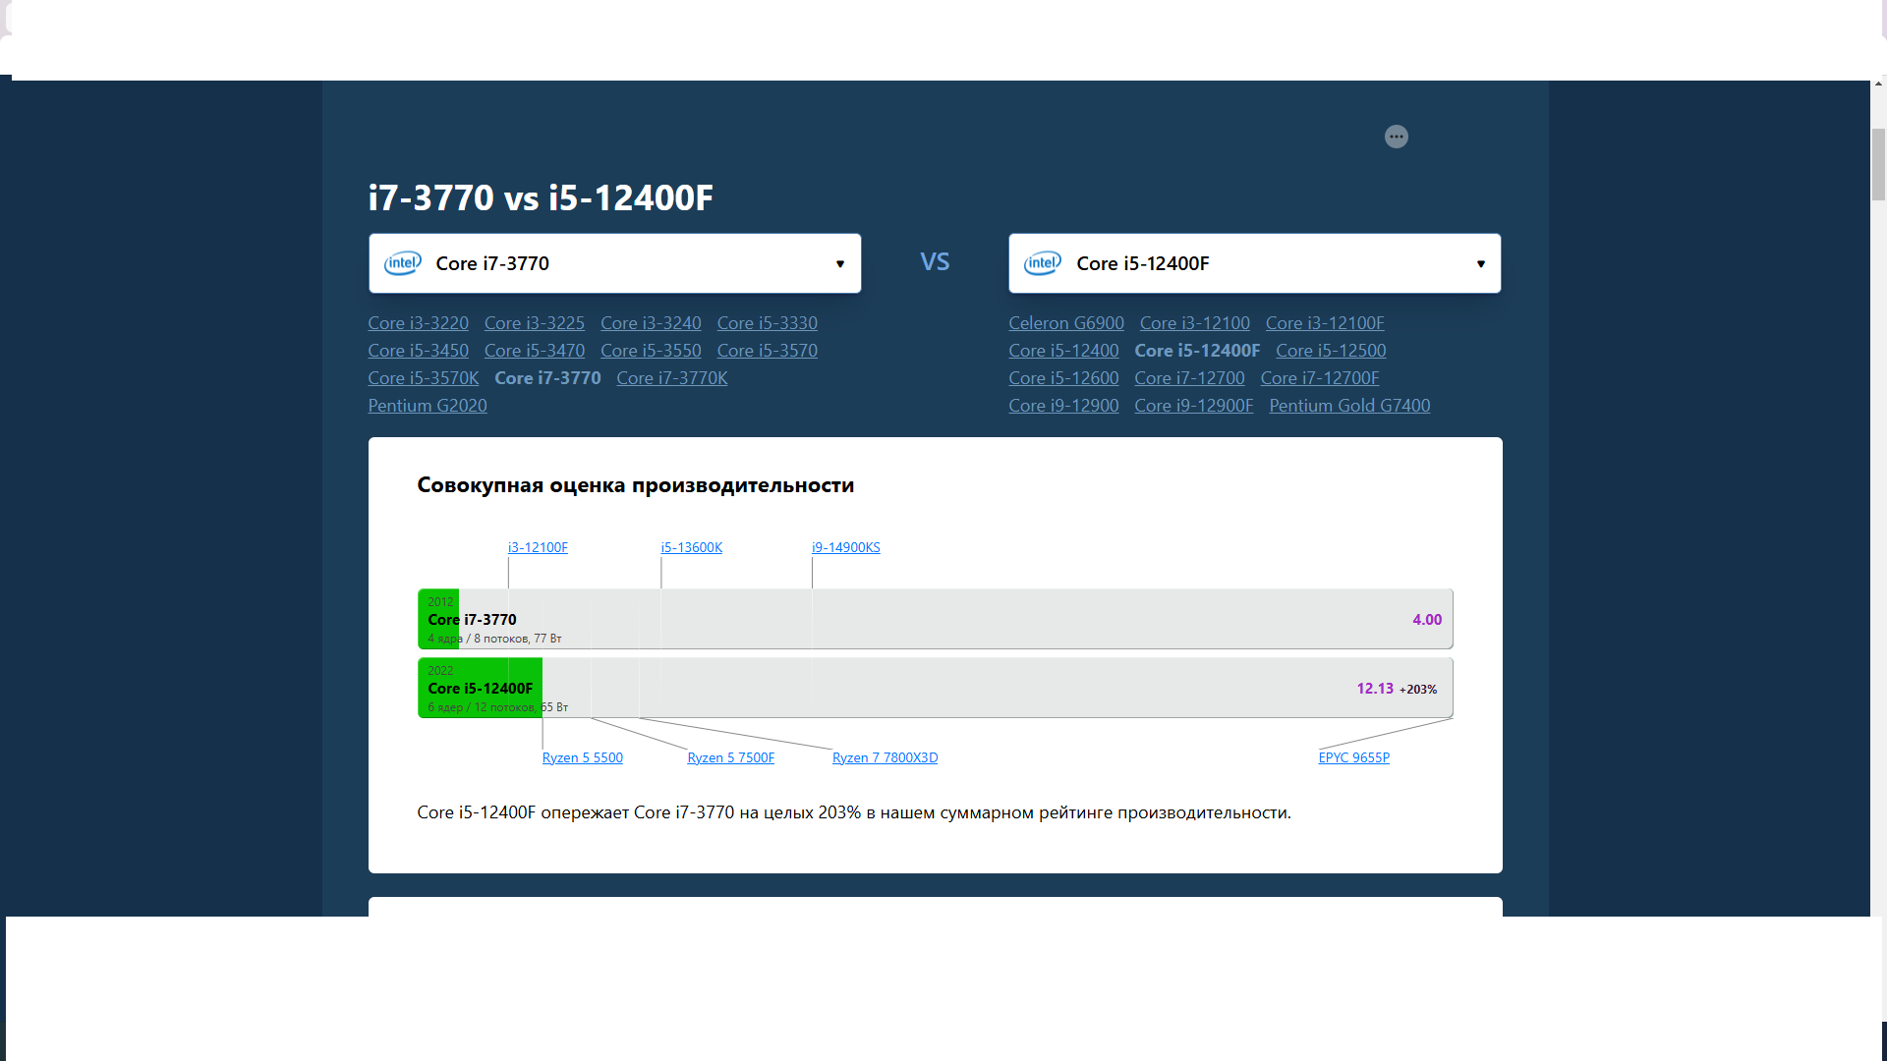Click the i5-13600K chart marker link
This screenshot has height=1061, width=1887.
pos(691,547)
